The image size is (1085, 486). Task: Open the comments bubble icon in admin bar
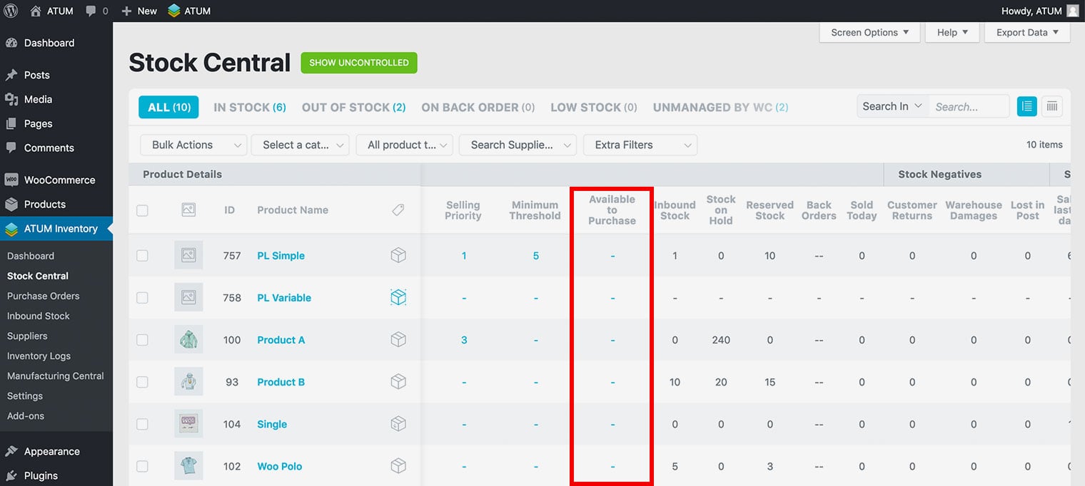point(91,11)
